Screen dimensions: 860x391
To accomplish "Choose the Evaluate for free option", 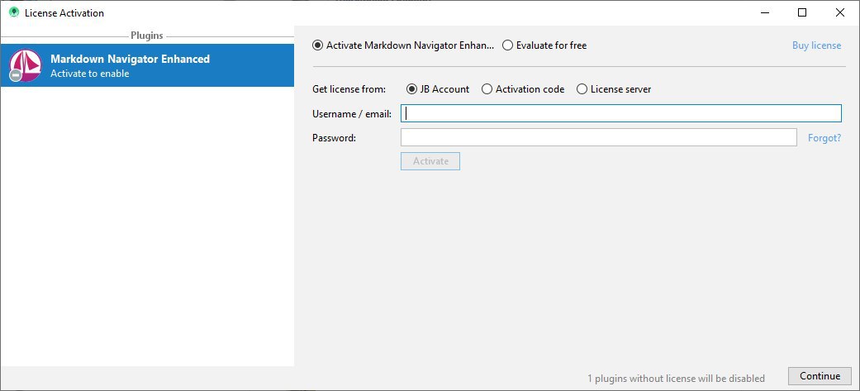I will tap(544, 45).
